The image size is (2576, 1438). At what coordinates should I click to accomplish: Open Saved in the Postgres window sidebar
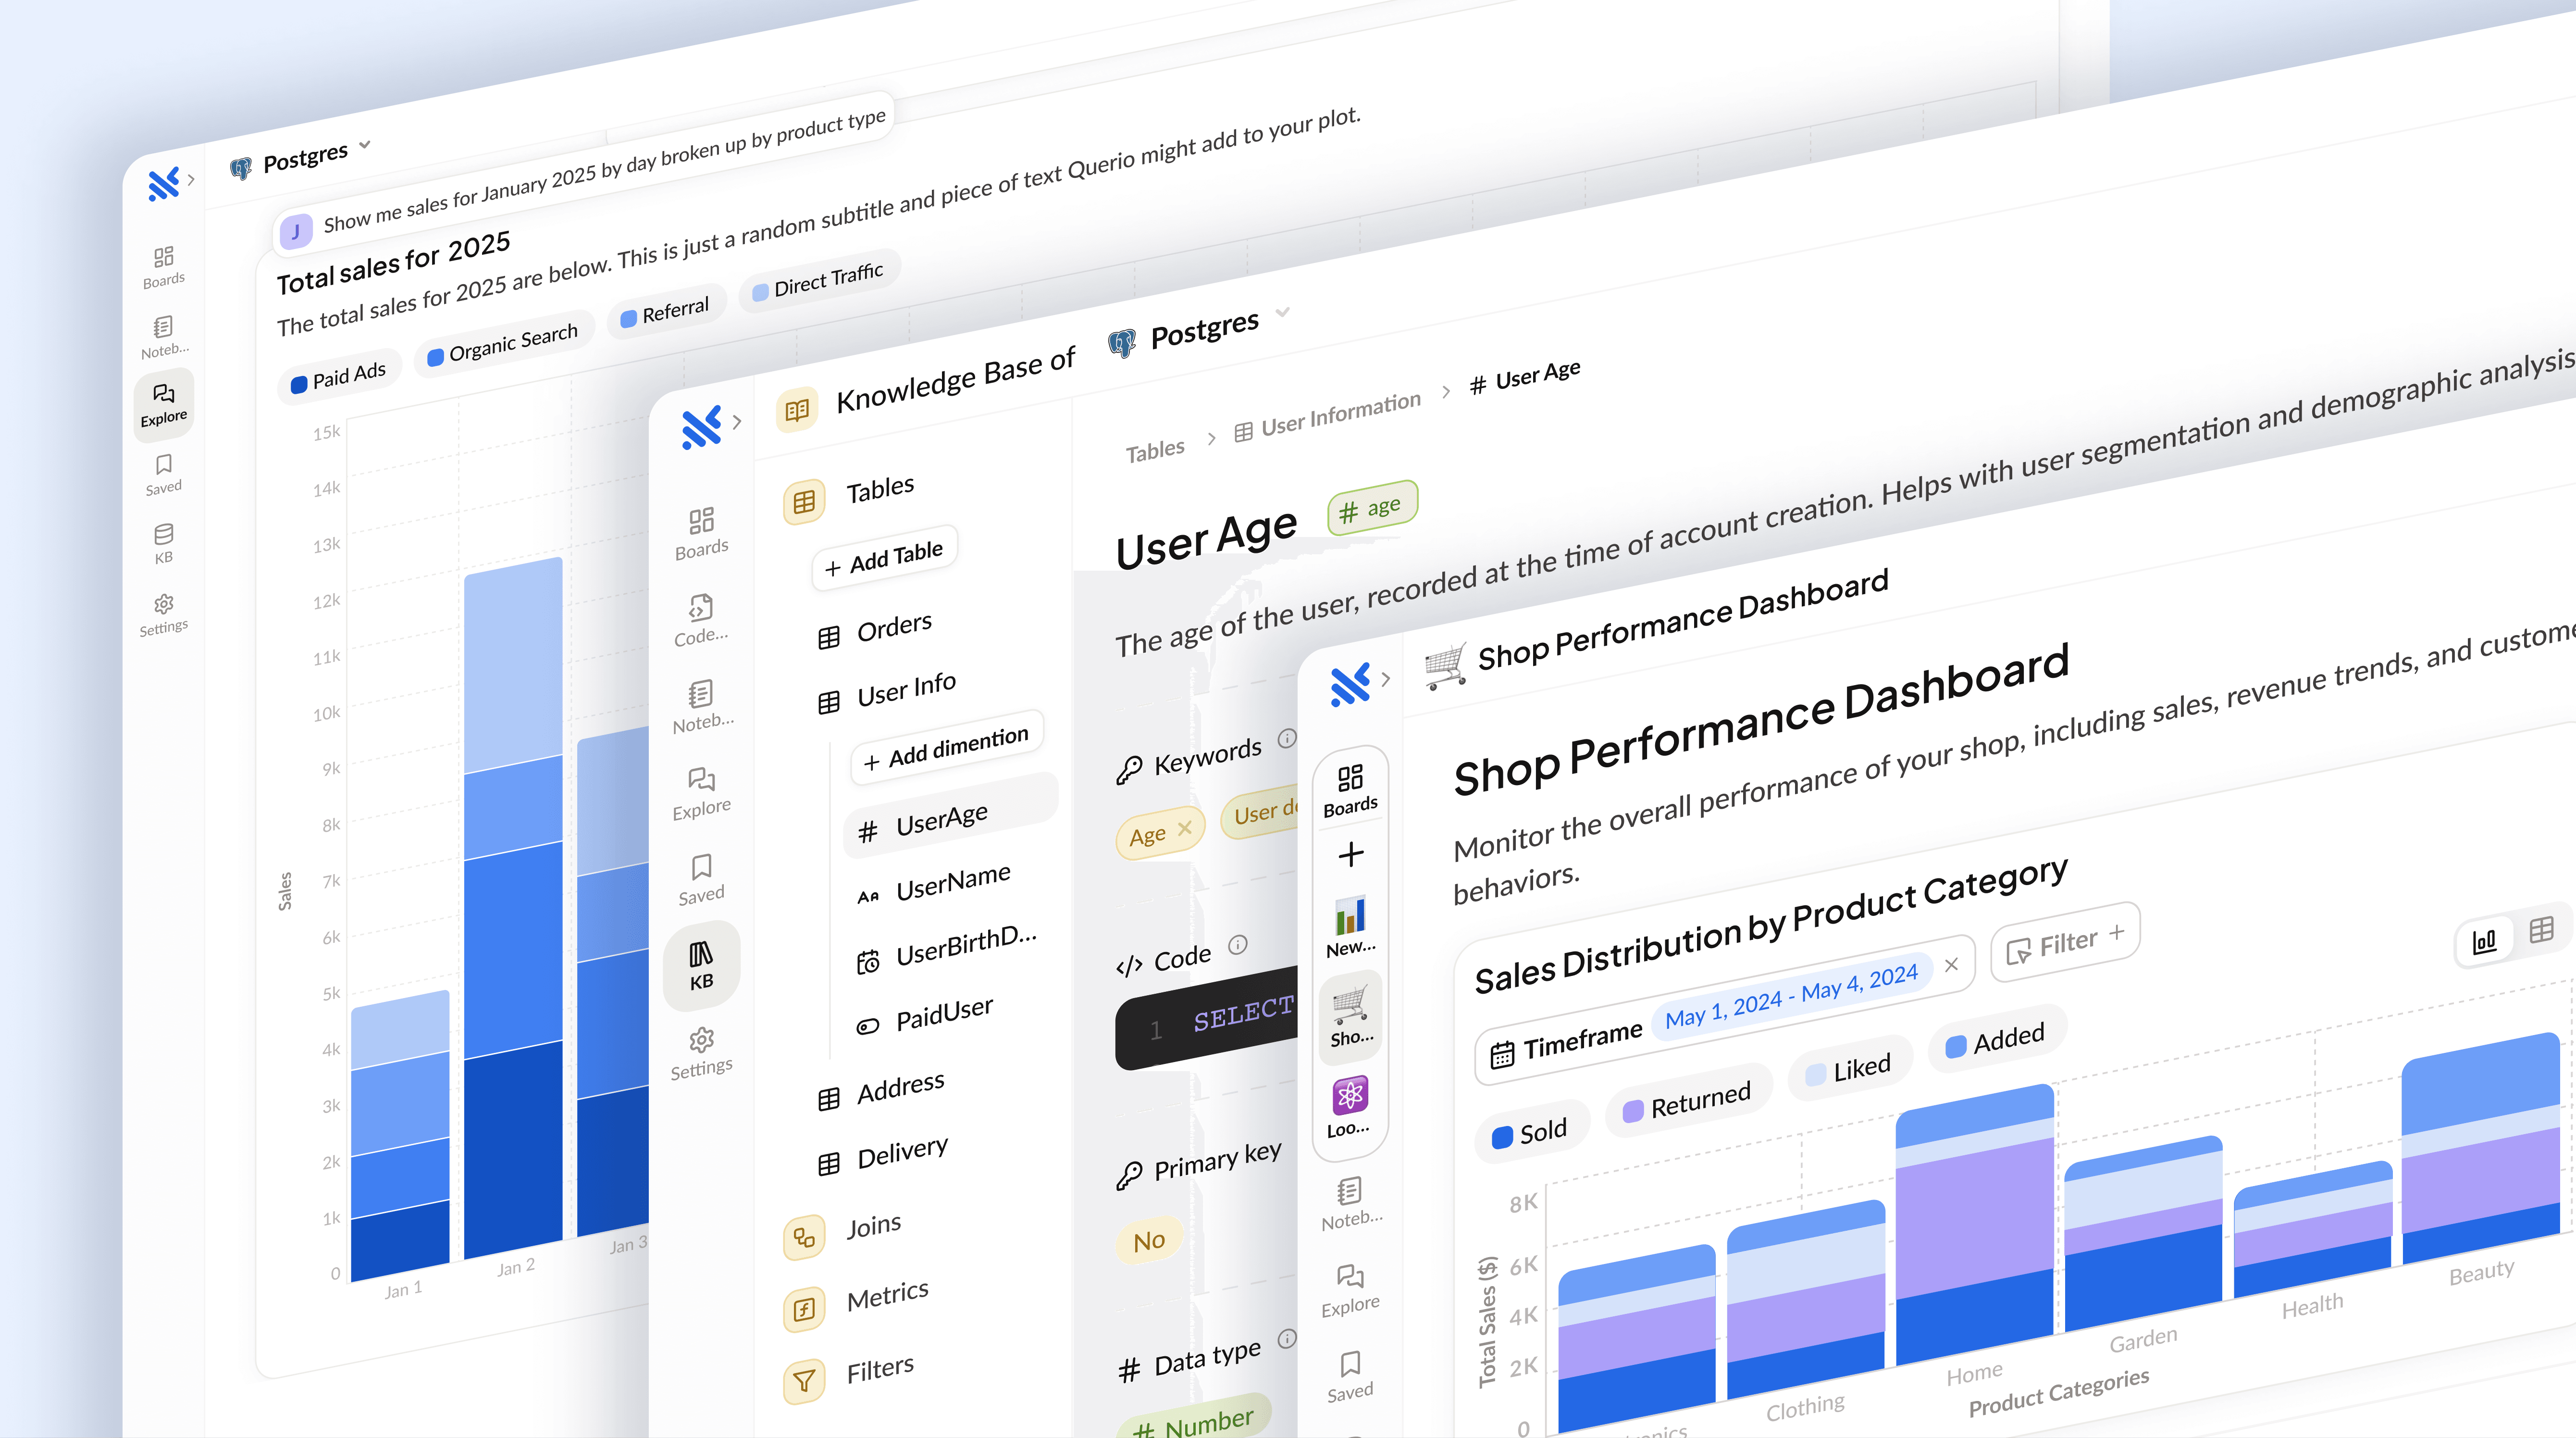coord(164,475)
